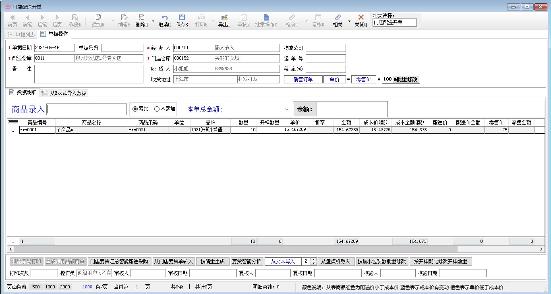
Task: Click the 按最小包装数批量修改 button
Action: pos(382,261)
